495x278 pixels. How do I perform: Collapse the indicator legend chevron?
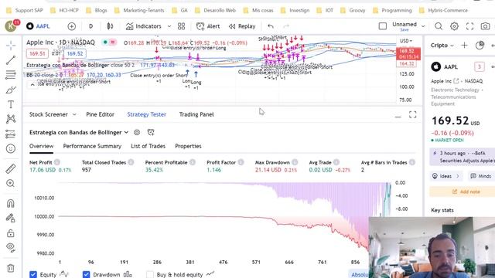[x=32, y=85]
